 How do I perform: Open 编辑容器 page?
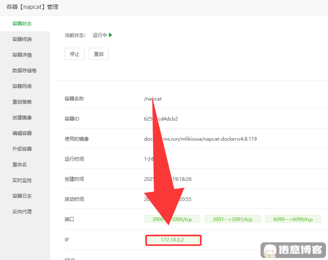coord(22,133)
